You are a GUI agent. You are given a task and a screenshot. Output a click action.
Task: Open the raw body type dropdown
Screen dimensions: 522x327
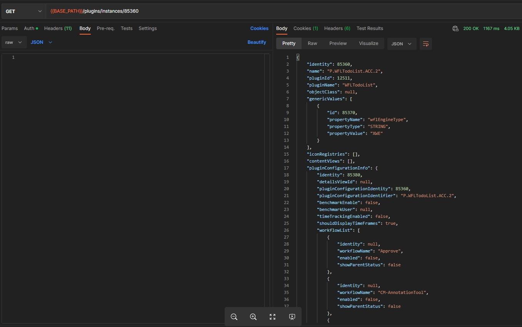pyautogui.click(x=14, y=42)
